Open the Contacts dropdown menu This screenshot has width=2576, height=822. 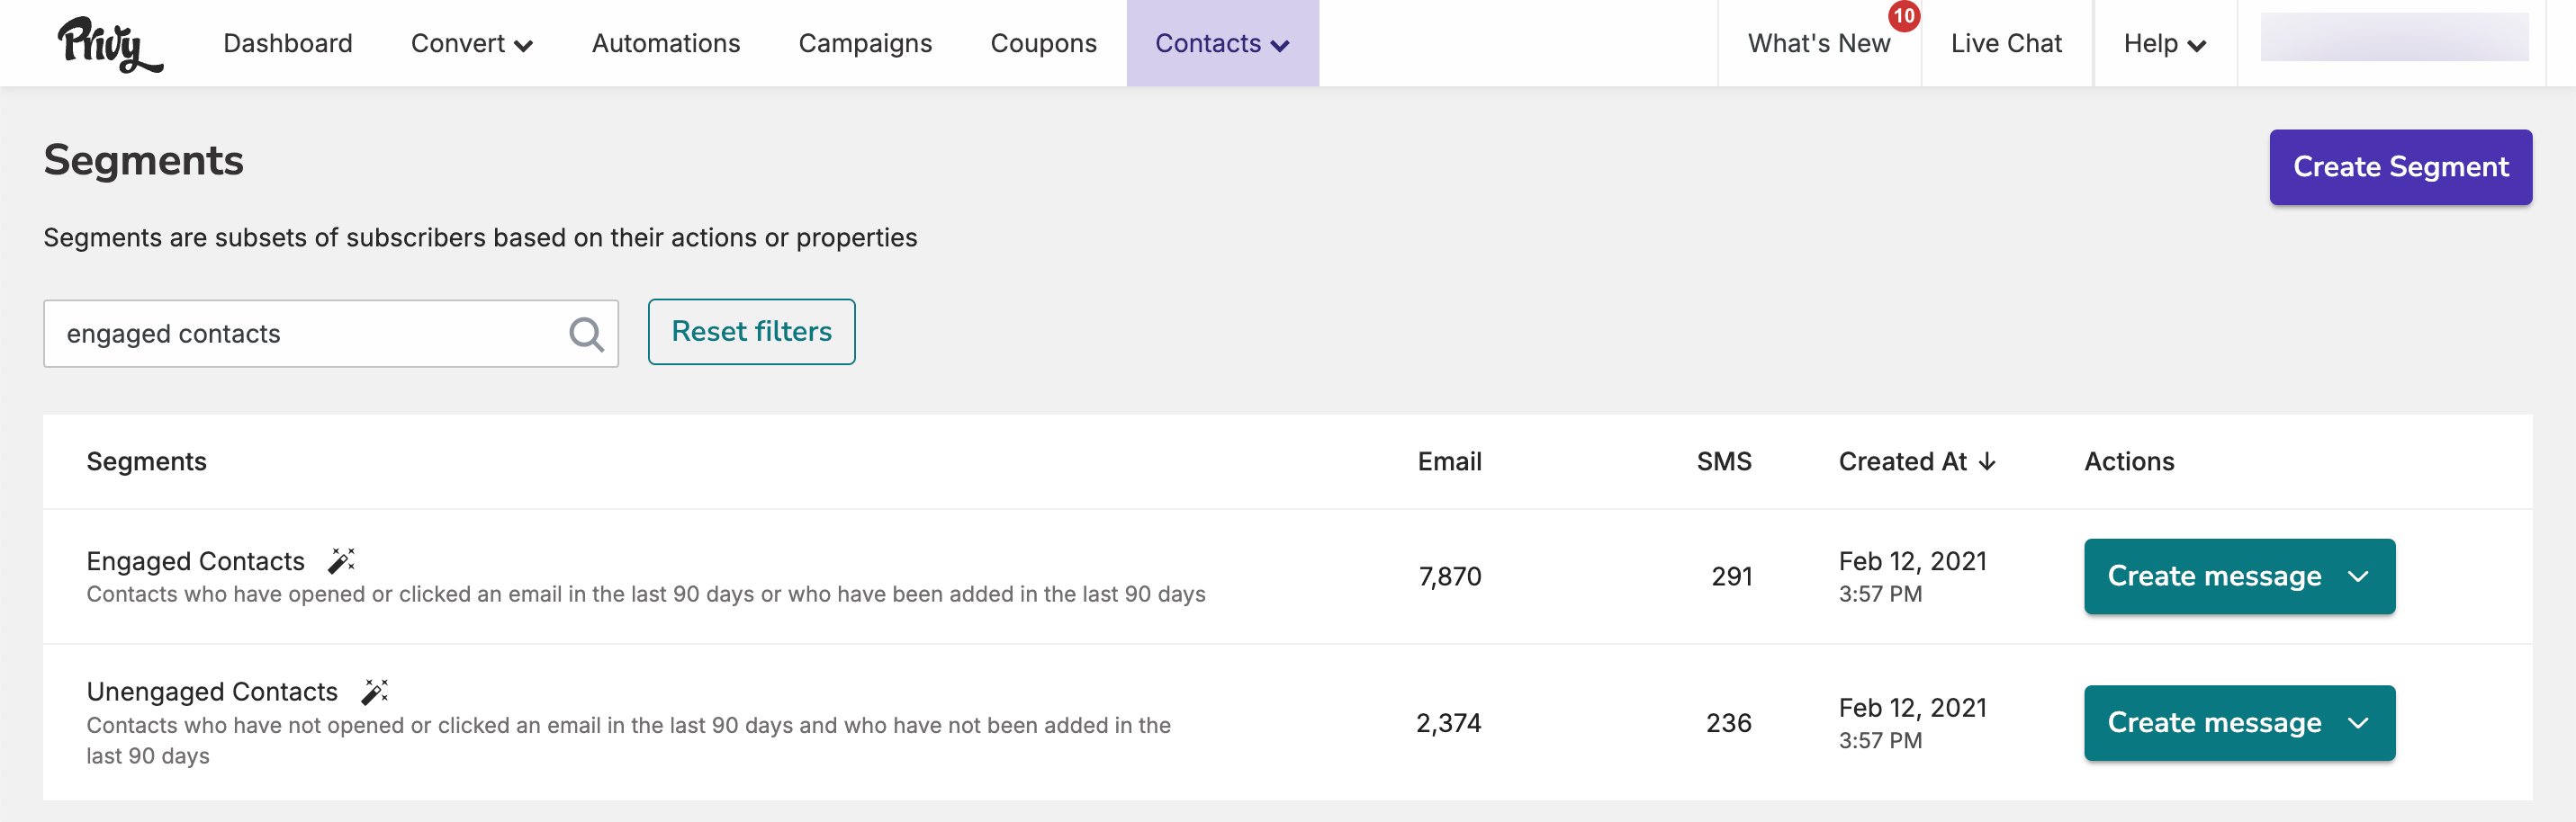click(x=1222, y=44)
